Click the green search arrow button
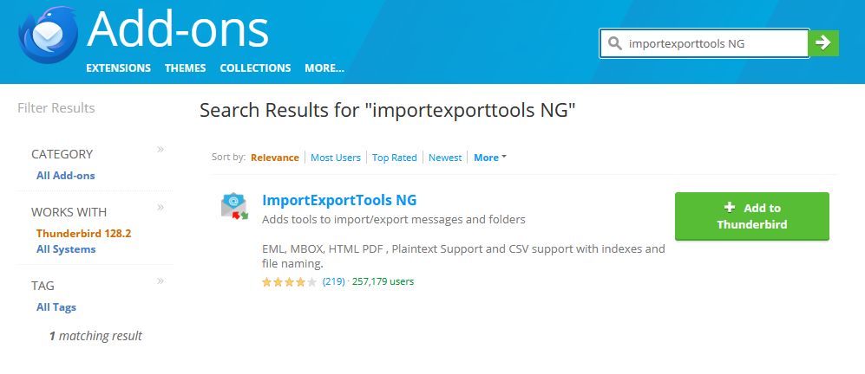The height and width of the screenshot is (374, 865). coord(823,42)
